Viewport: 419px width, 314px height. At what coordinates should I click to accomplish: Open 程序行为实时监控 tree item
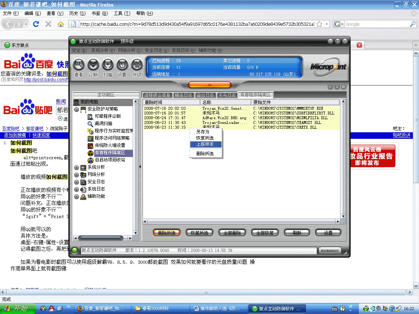[x=110, y=131]
